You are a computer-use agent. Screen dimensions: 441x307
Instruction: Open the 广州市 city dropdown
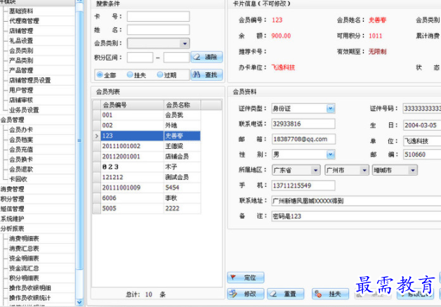[364, 170]
